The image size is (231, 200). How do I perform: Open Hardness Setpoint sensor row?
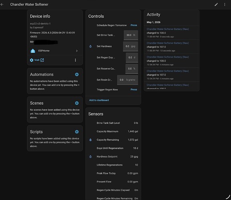pyautogui.click(x=113, y=156)
